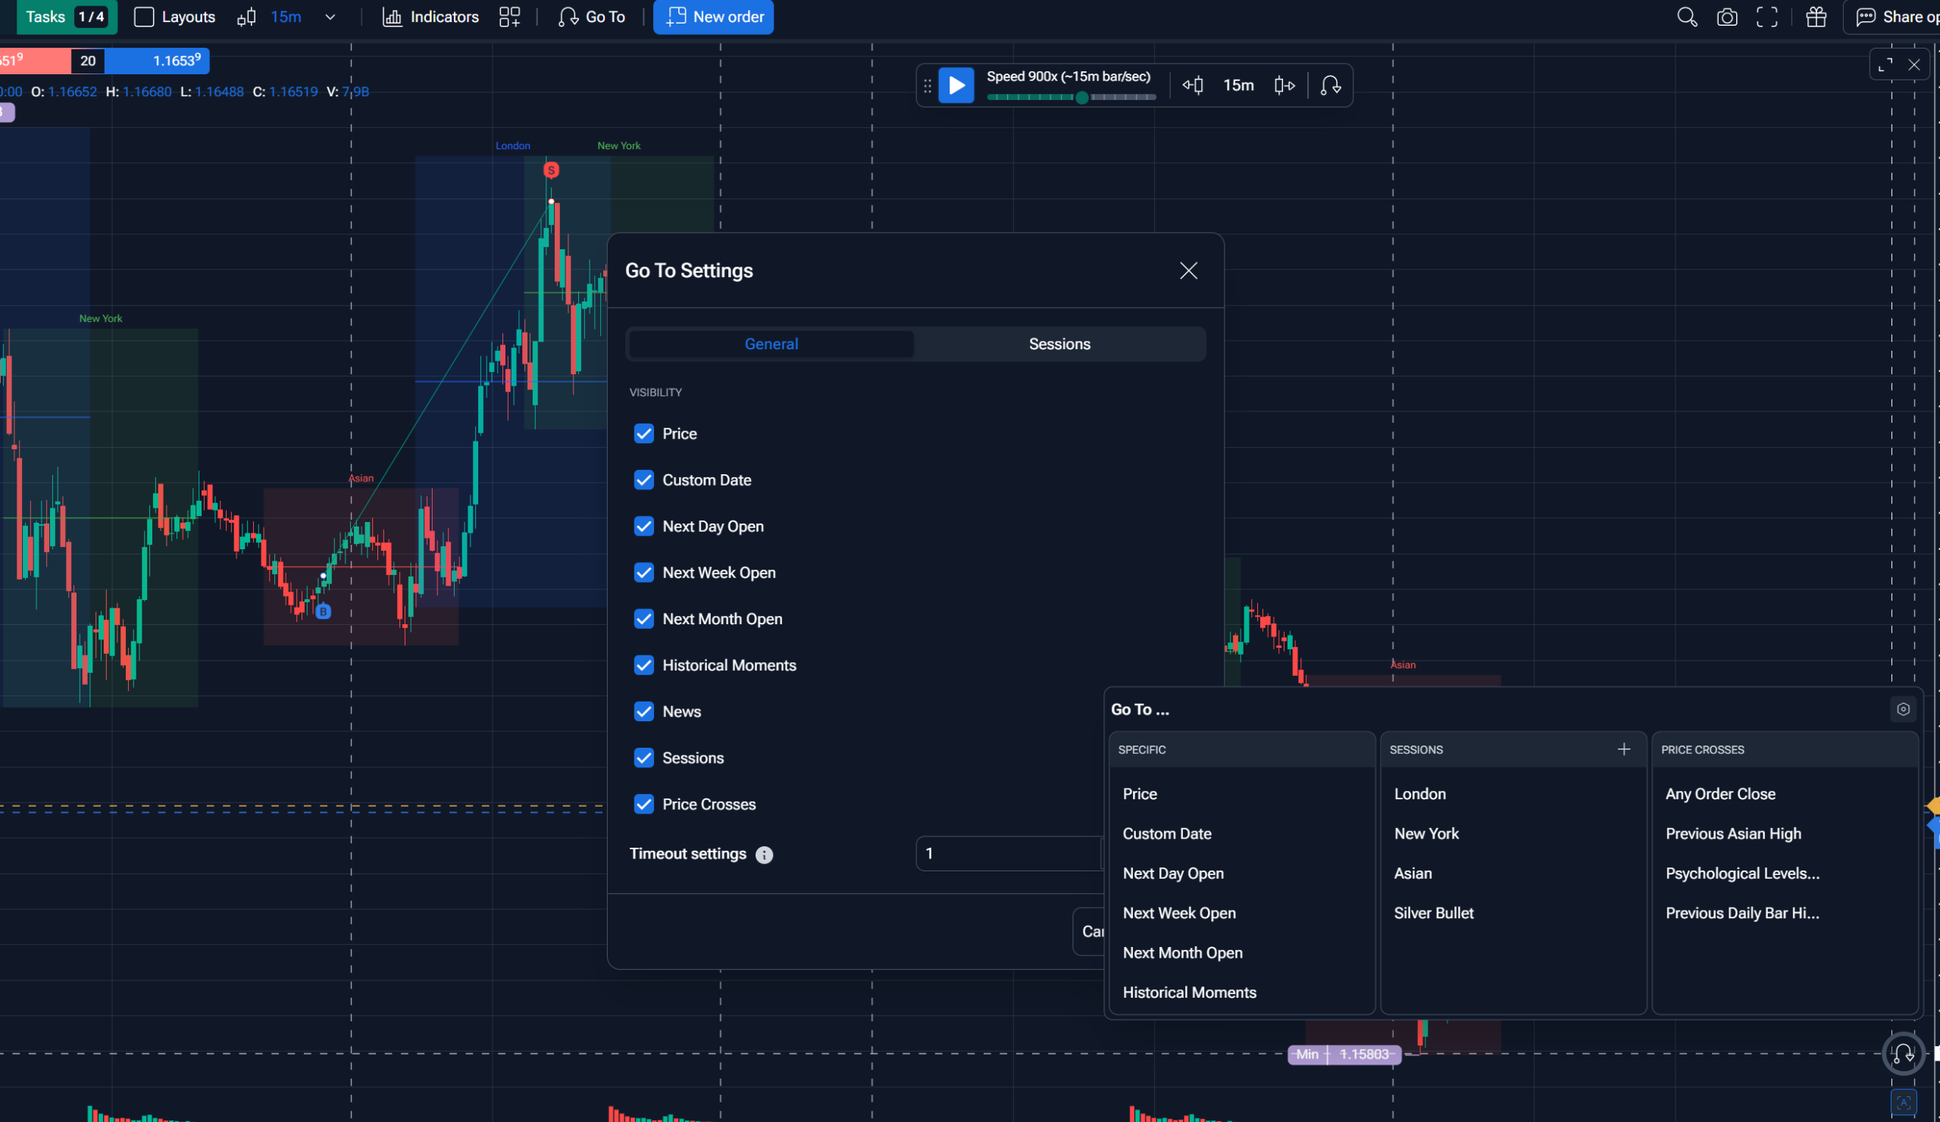The height and width of the screenshot is (1122, 1940).
Task: Click the Go To icon in playback bar
Action: click(1330, 86)
